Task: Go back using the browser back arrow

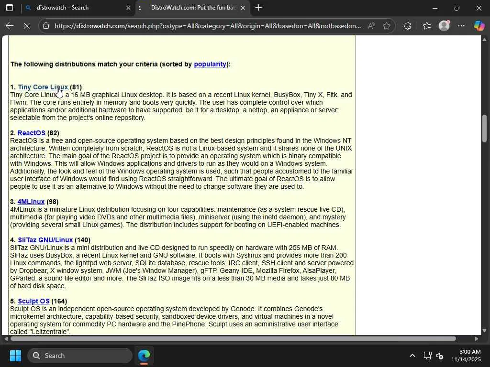Action: coord(10,26)
